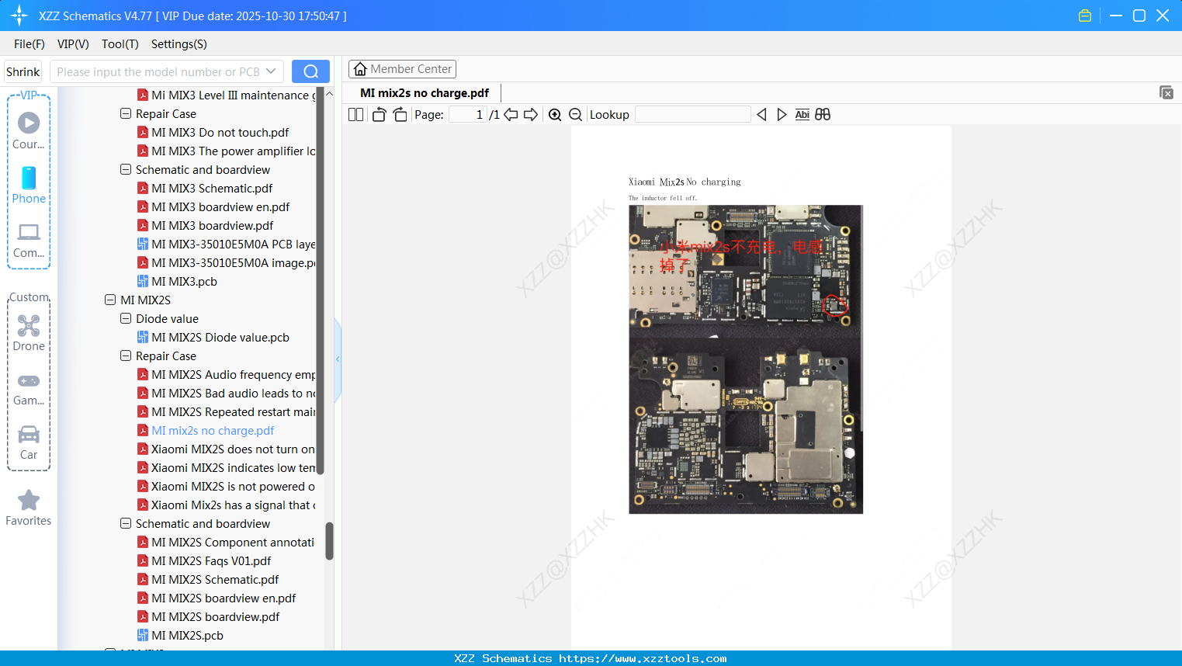This screenshot has width=1182, height=666.
Task: Open MI MIX2S Schematic.pdf file
Action: [215, 580]
